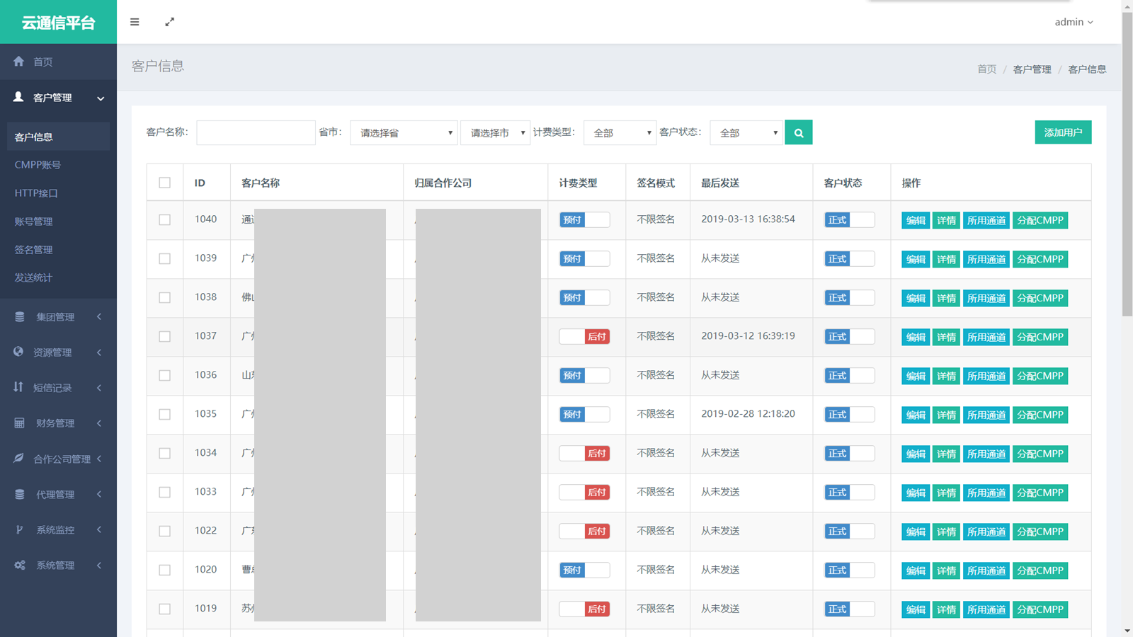Click the fullscreen expand arrows icon
1133x637 pixels.
tap(170, 22)
